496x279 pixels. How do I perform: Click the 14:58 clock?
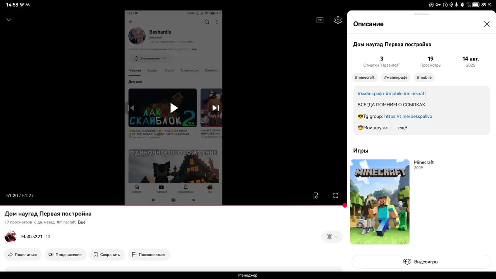point(12,5)
